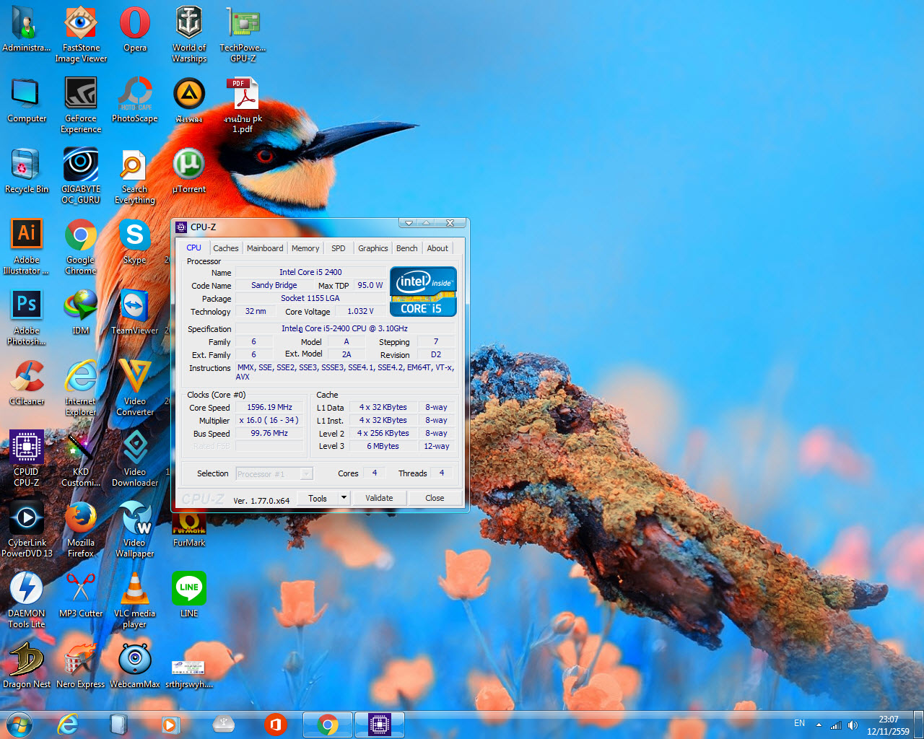This screenshot has height=739, width=924.
Task: Click the Skype desktop icon
Action: point(135,241)
